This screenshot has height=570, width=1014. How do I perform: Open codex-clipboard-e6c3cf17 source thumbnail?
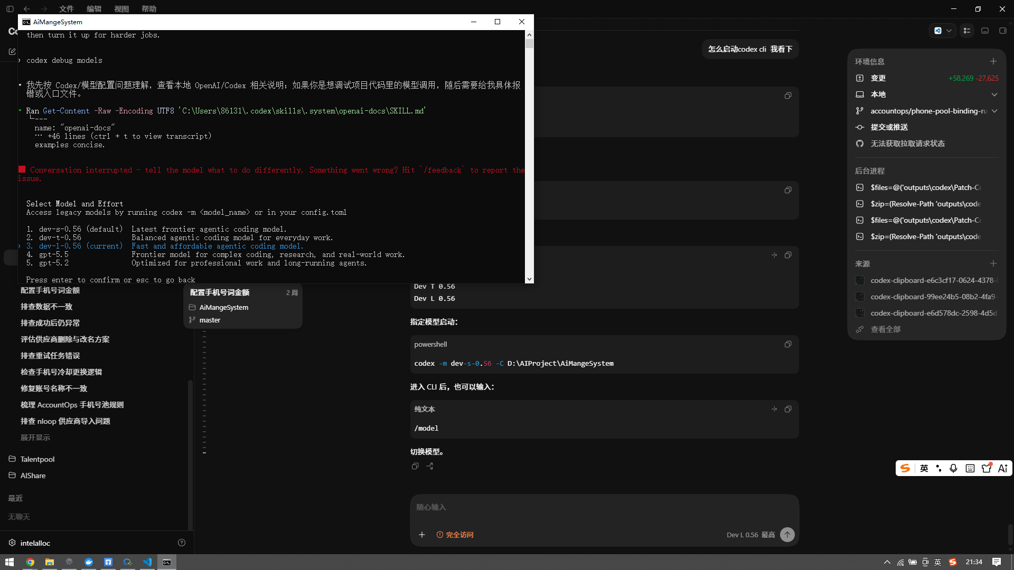(x=860, y=280)
